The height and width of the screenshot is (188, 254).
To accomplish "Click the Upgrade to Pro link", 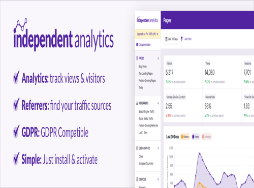I will click(x=148, y=34).
